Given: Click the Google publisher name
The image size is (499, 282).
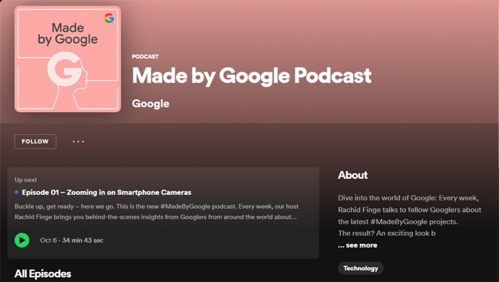Looking at the screenshot, I should (150, 104).
